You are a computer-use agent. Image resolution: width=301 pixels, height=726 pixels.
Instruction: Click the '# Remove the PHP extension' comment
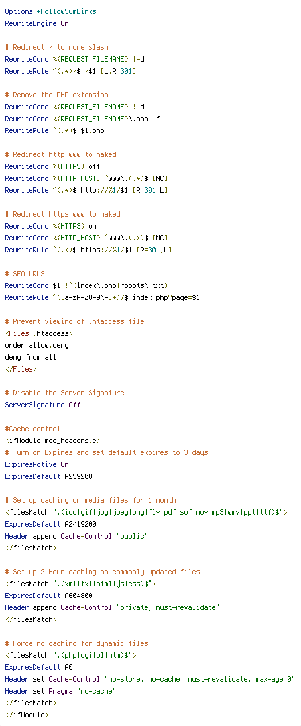pos(56,95)
